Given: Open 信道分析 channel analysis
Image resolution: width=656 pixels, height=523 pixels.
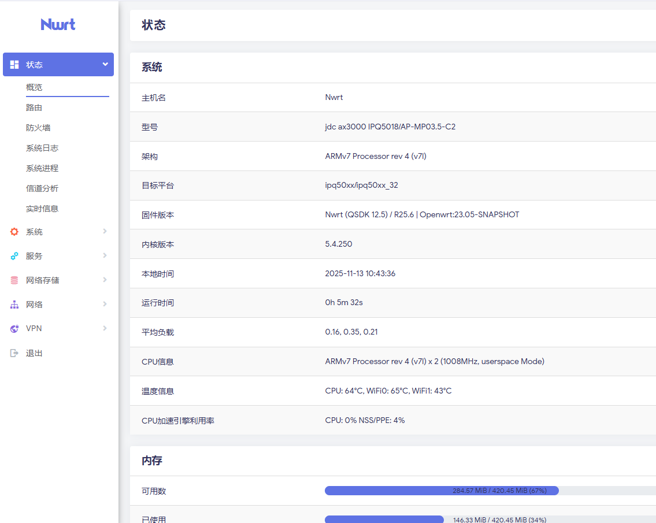Looking at the screenshot, I should coord(42,188).
